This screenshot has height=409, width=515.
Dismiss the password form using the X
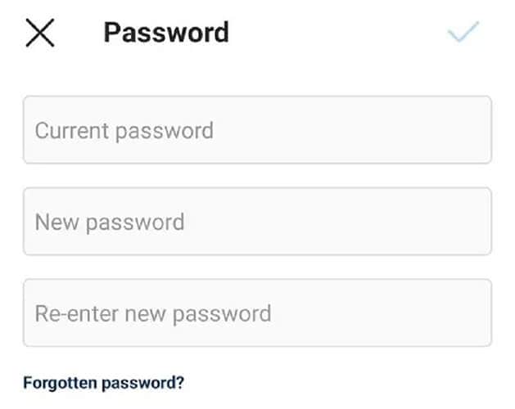tap(40, 33)
